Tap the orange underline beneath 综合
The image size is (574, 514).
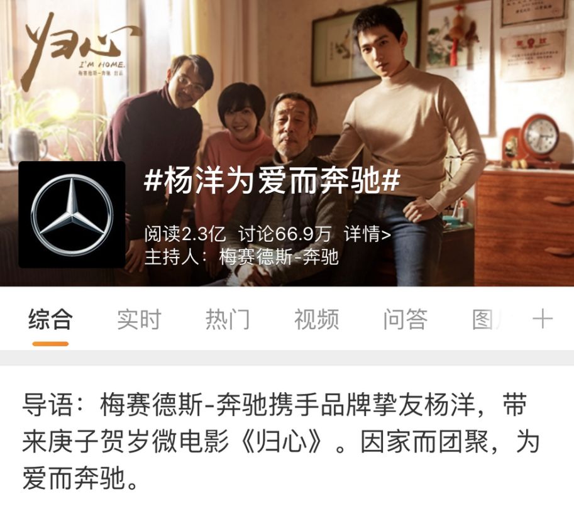[x=50, y=344]
